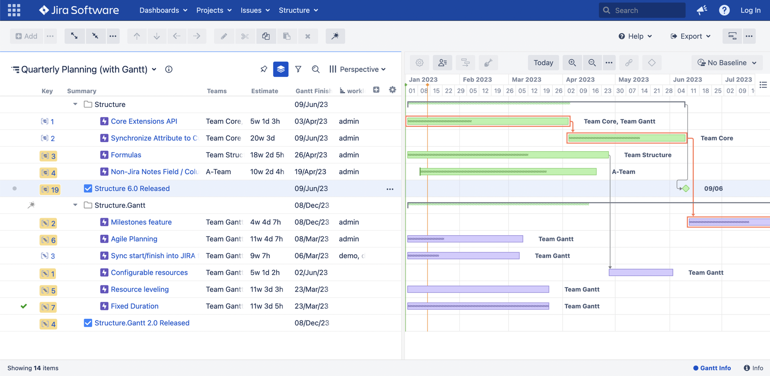Click the automation magic wand icon
The width and height of the screenshot is (770, 376).
[x=335, y=36]
